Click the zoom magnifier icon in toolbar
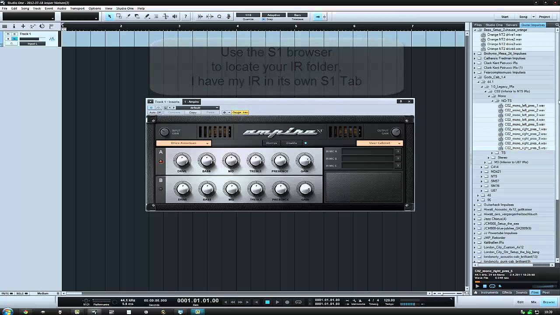 click(219, 17)
